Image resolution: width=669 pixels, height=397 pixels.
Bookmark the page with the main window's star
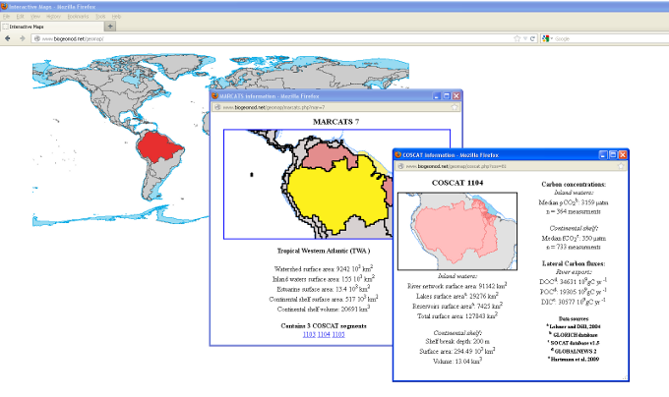[517, 38]
